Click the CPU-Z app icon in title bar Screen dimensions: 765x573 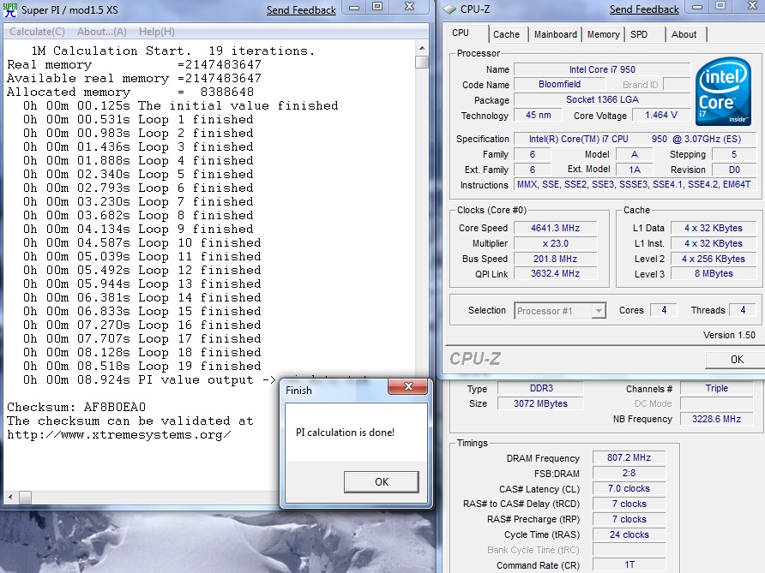pyautogui.click(x=449, y=9)
